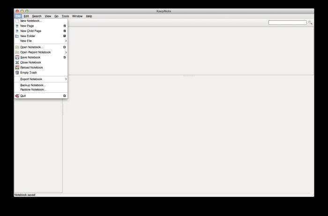The width and height of the screenshot is (328, 216).
Task: Click the New Notebook document icon
Action: (17, 21)
